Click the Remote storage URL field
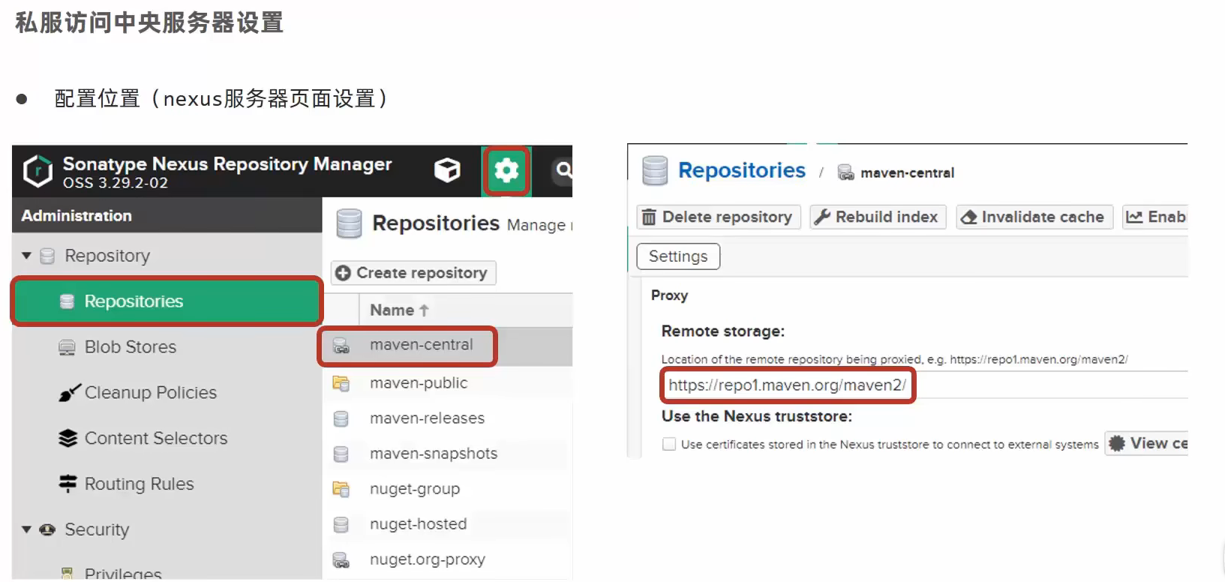The image size is (1225, 582). (924, 385)
